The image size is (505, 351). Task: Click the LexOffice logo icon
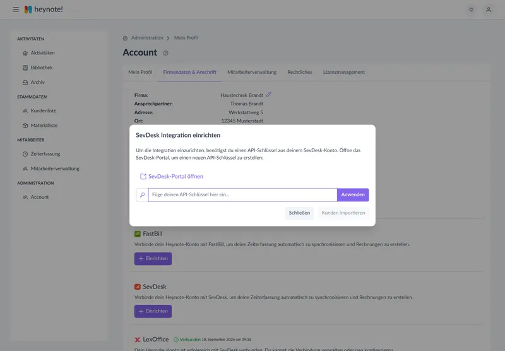point(138,340)
